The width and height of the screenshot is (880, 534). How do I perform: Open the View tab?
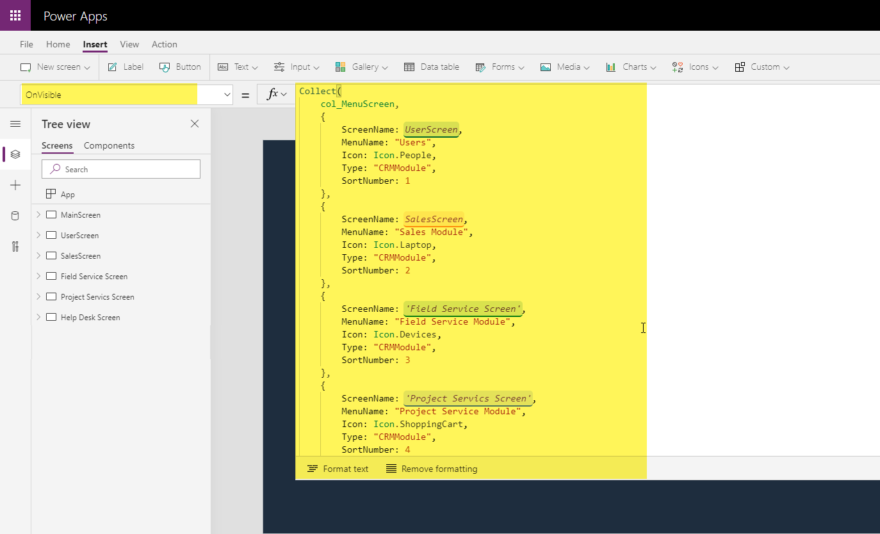(129, 44)
